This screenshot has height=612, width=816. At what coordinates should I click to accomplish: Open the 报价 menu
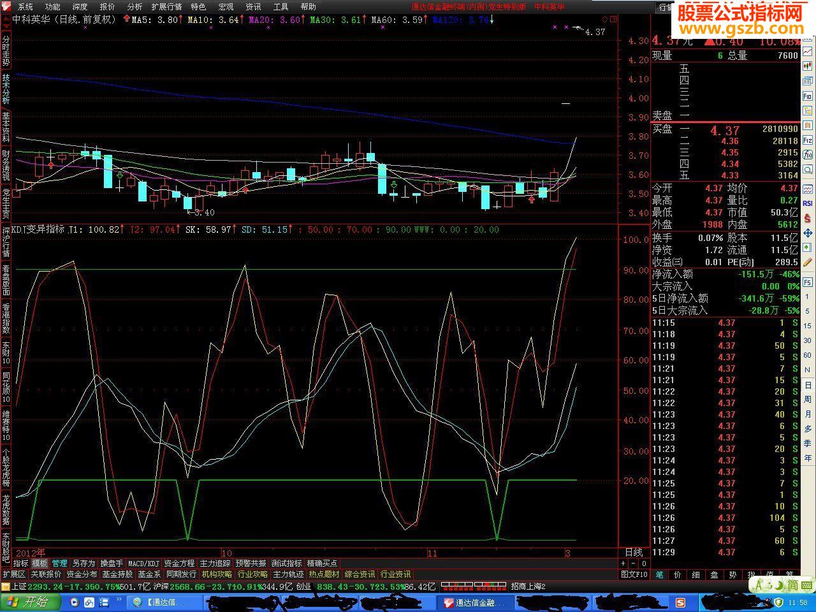(107, 6)
